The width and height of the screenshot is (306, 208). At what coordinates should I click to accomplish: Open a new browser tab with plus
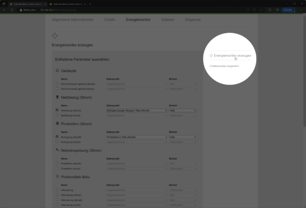(x=90, y=4)
